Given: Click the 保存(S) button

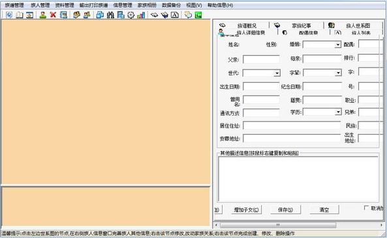Looking at the screenshot, I should coord(285,210).
